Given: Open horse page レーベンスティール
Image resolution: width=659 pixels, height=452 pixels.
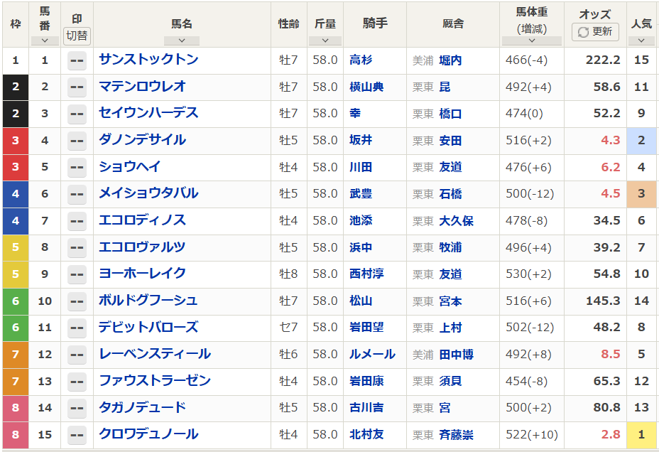Looking at the screenshot, I should [x=155, y=354].
